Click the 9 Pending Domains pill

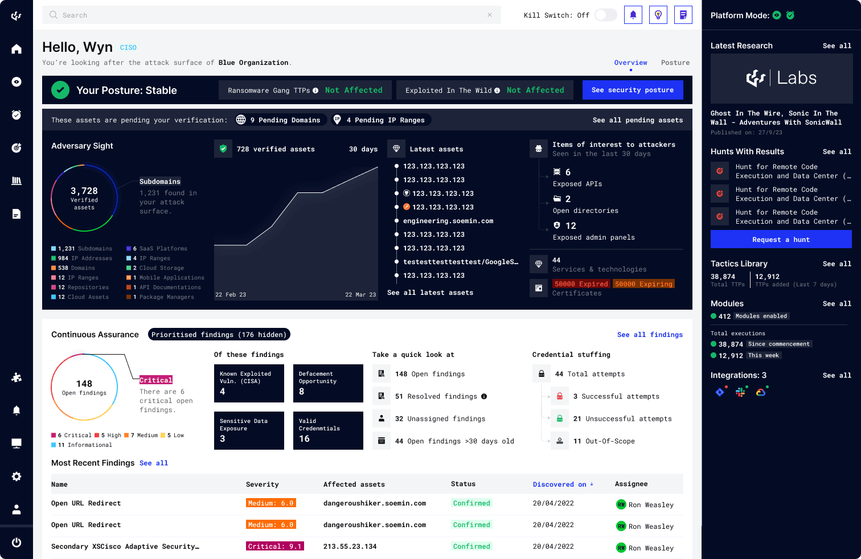pos(280,120)
